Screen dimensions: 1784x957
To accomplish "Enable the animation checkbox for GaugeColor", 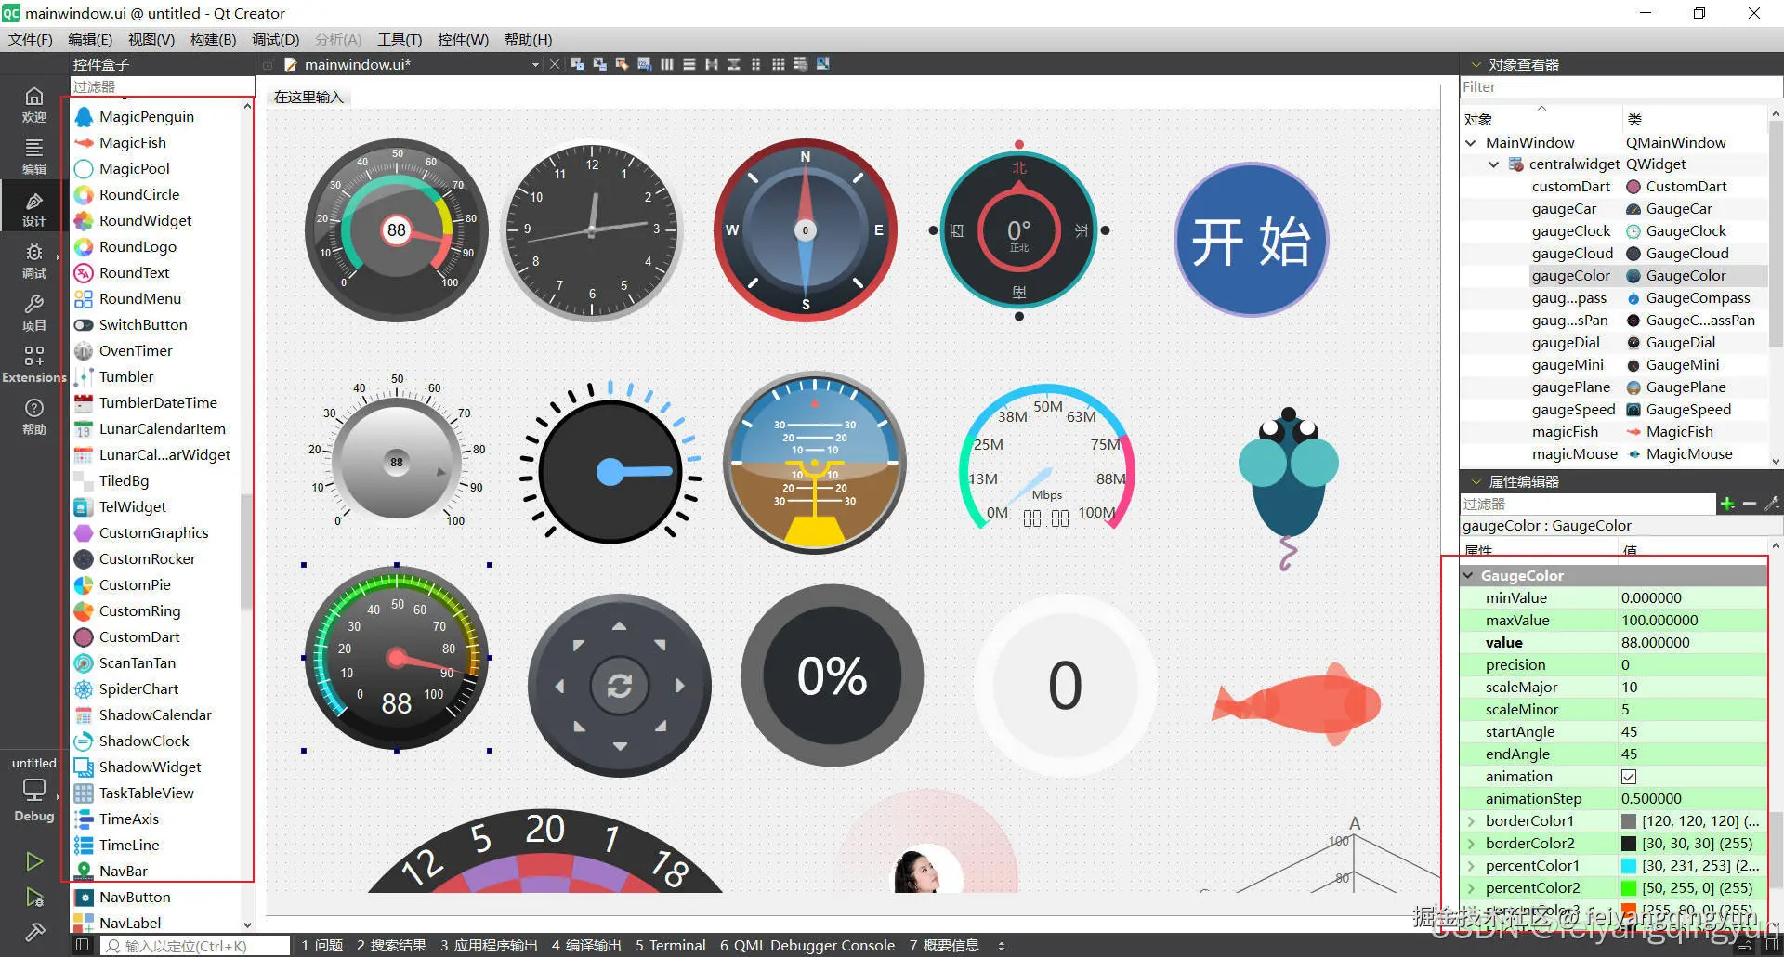I will click(x=1629, y=777).
